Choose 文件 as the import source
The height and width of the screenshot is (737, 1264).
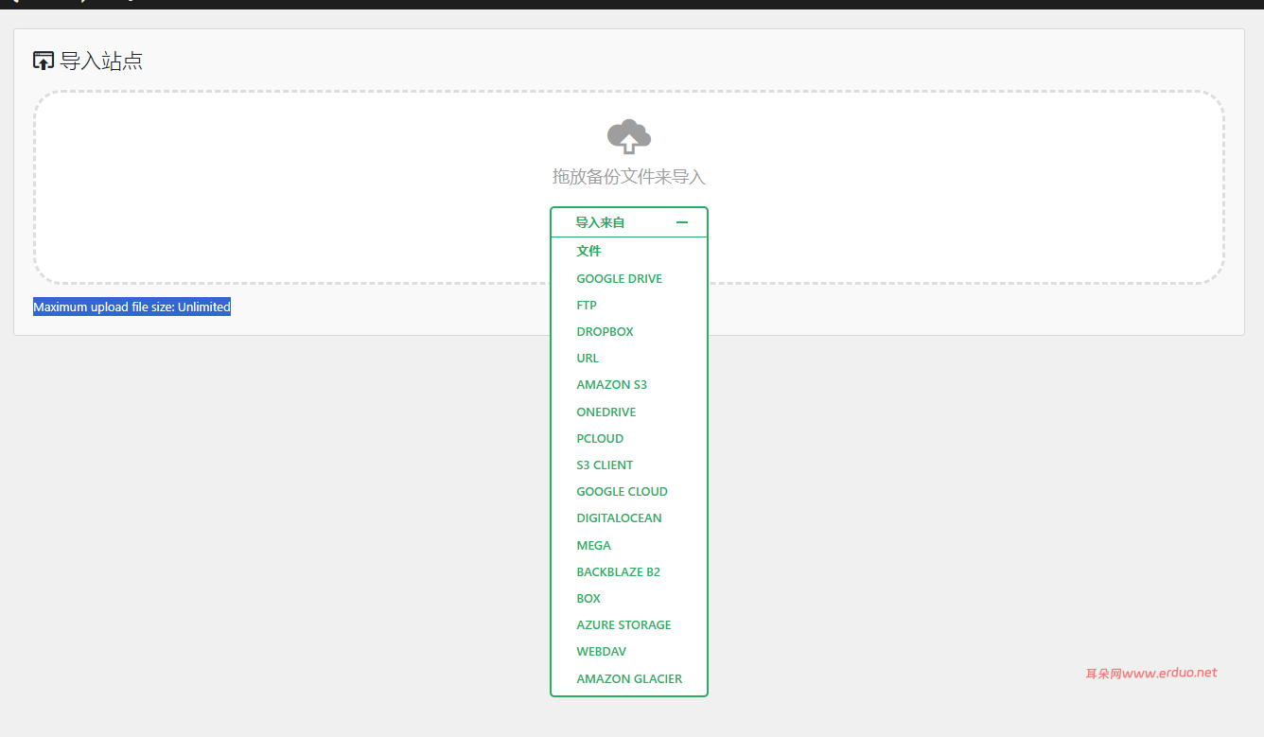tap(588, 251)
